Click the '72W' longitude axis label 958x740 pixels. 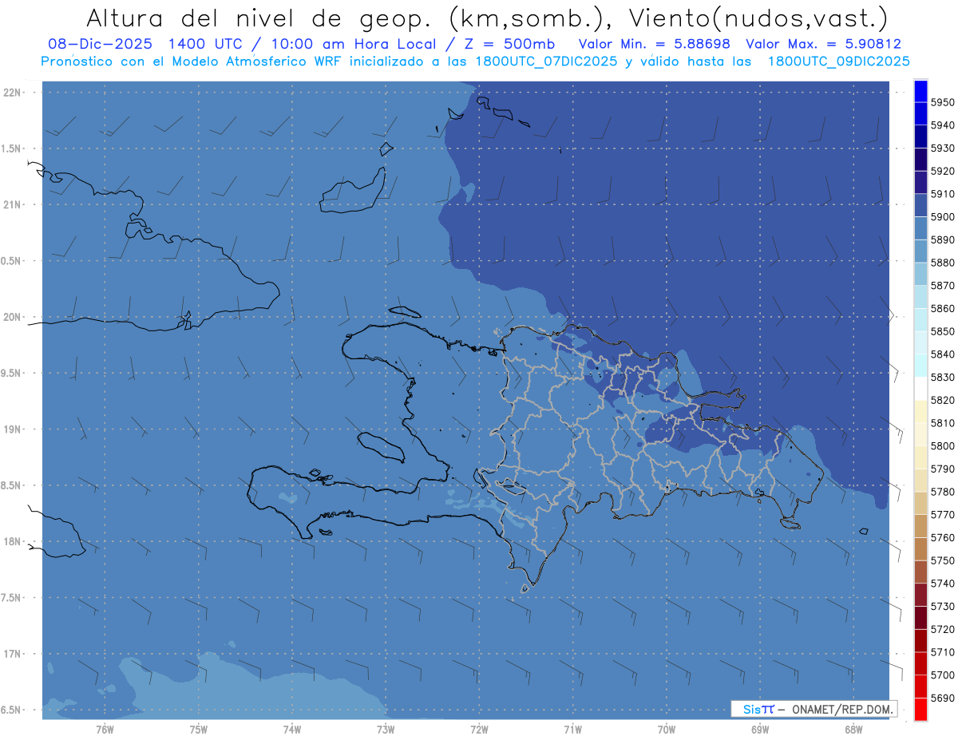click(x=479, y=730)
